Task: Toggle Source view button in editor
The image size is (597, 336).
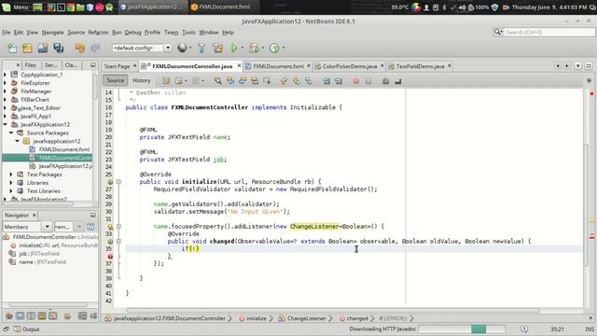Action: coord(116,80)
